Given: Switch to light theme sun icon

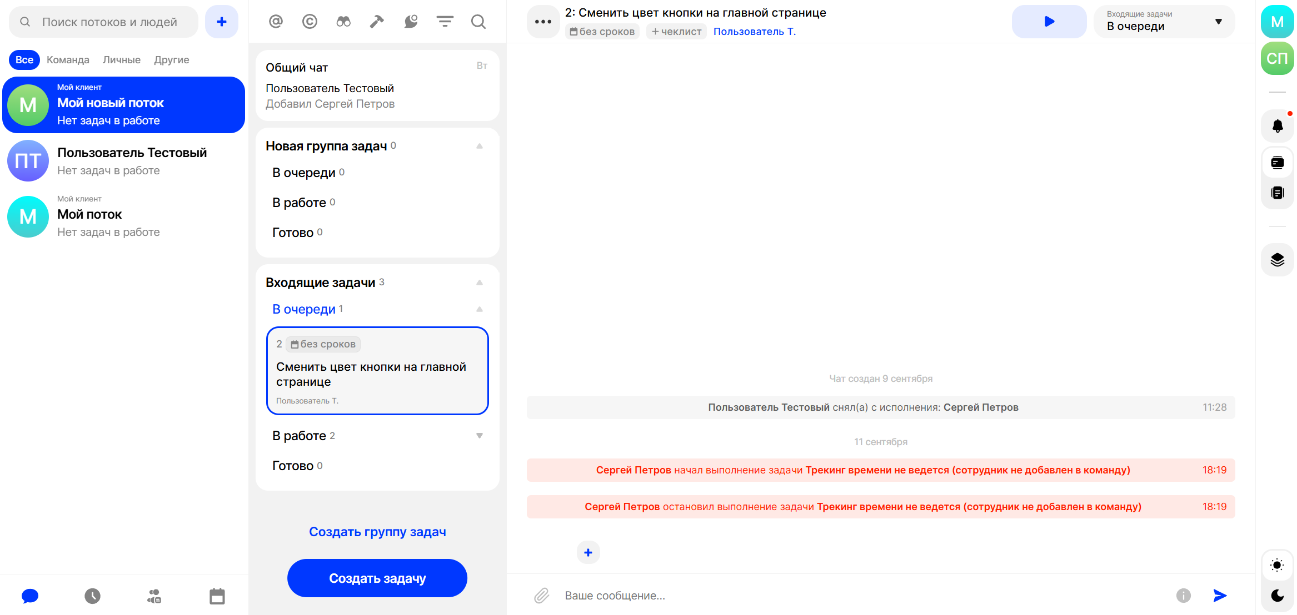Looking at the screenshot, I should [x=1277, y=565].
